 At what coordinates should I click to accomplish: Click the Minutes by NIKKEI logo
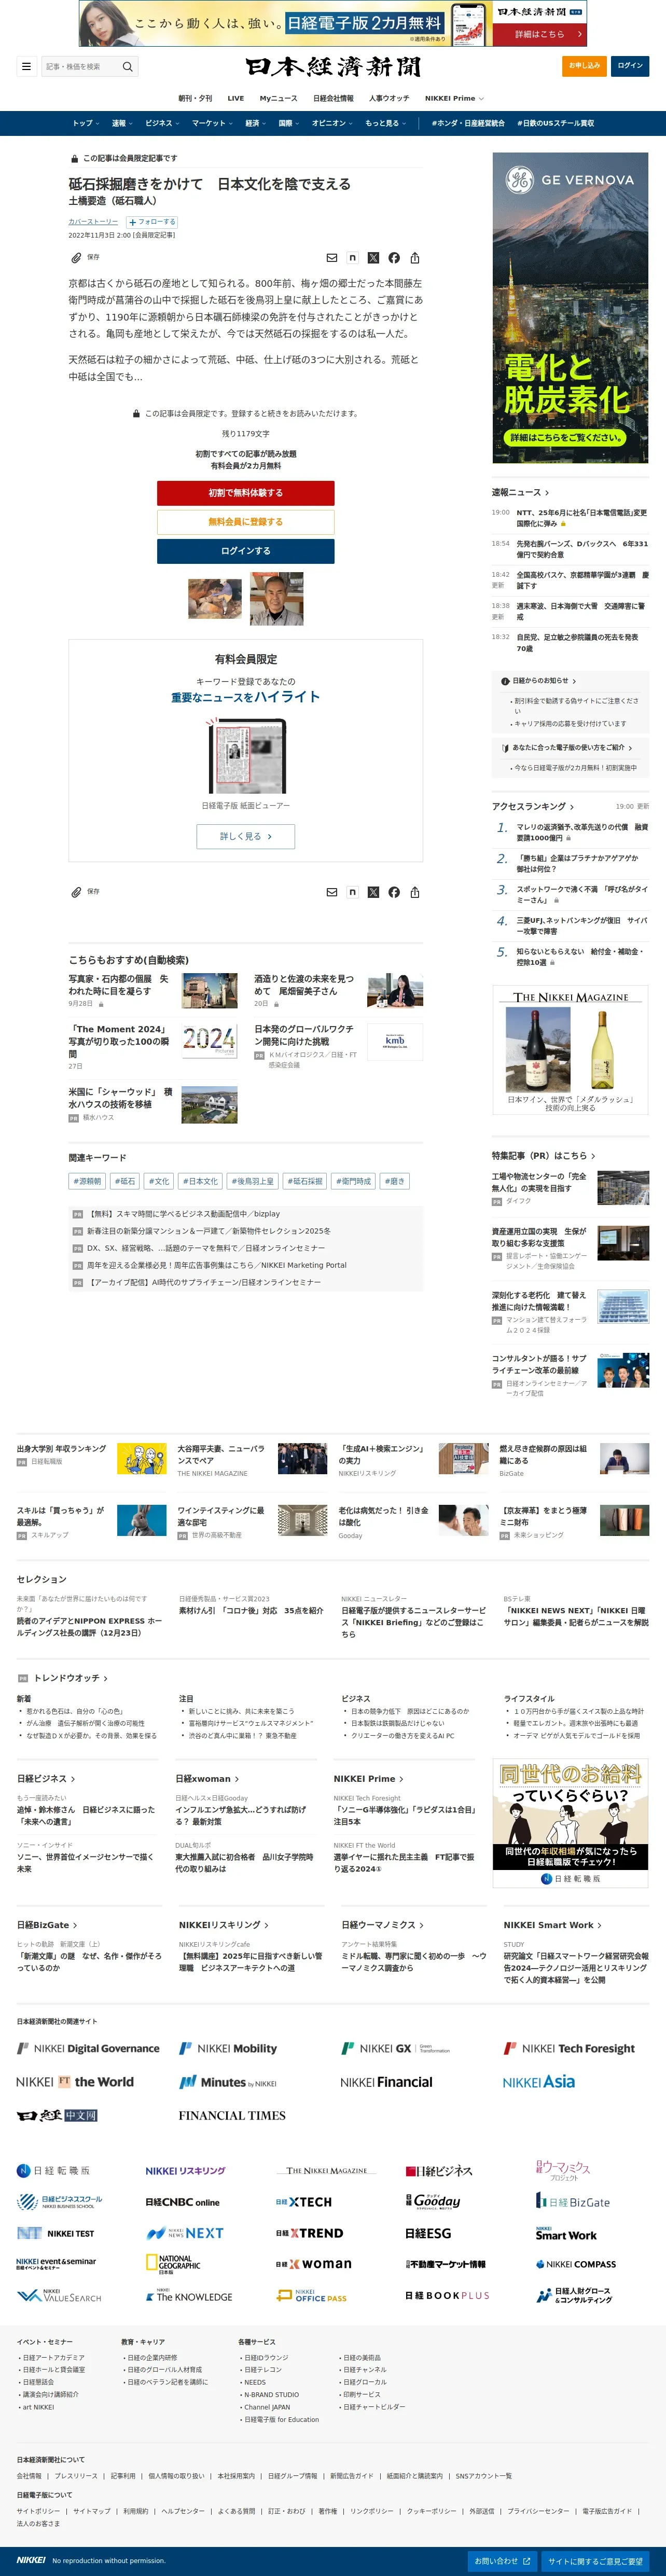(228, 2083)
